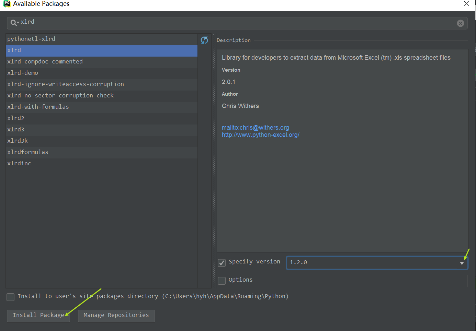Close the Available Packages dialog

(x=466, y=4)
